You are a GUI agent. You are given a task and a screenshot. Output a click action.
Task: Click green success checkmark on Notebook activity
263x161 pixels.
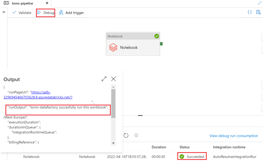click(157, 36)
